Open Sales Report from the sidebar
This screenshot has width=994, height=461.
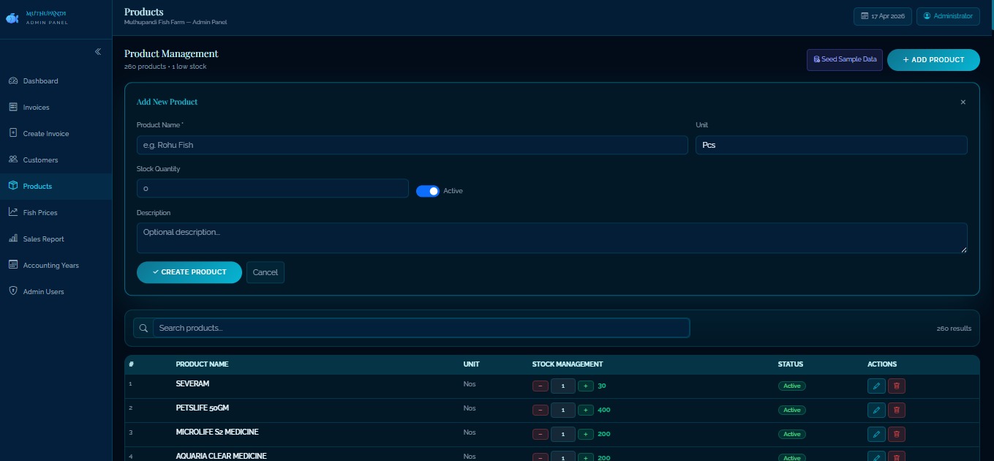pos(43,239)
